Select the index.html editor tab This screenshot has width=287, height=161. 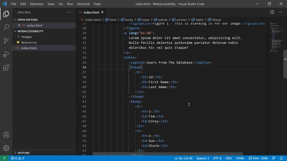(91, 12)
